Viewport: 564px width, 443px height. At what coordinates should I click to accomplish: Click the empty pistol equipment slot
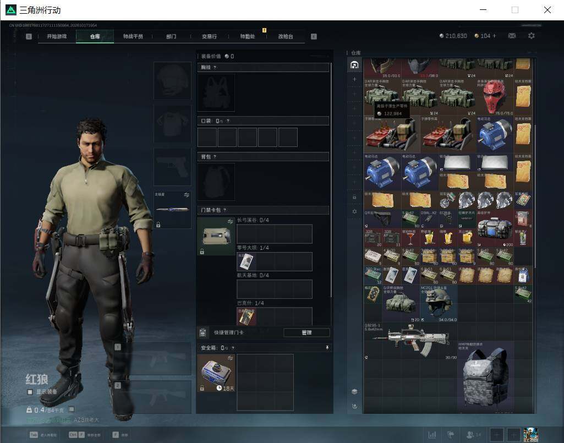pyautogui.click(x=172, y=167)
